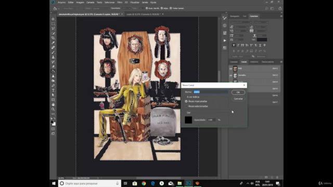Select the Áreas mascaradas radio option

pos(186,101)
